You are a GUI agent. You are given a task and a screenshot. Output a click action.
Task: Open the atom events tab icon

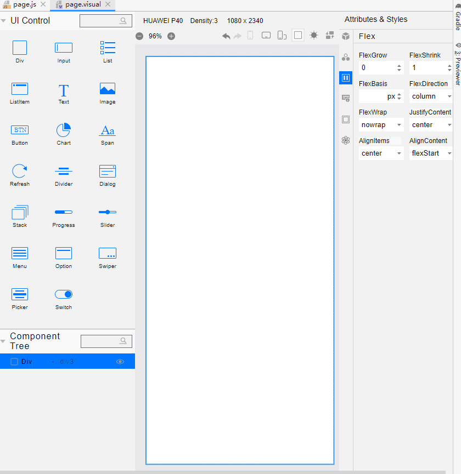346,140
